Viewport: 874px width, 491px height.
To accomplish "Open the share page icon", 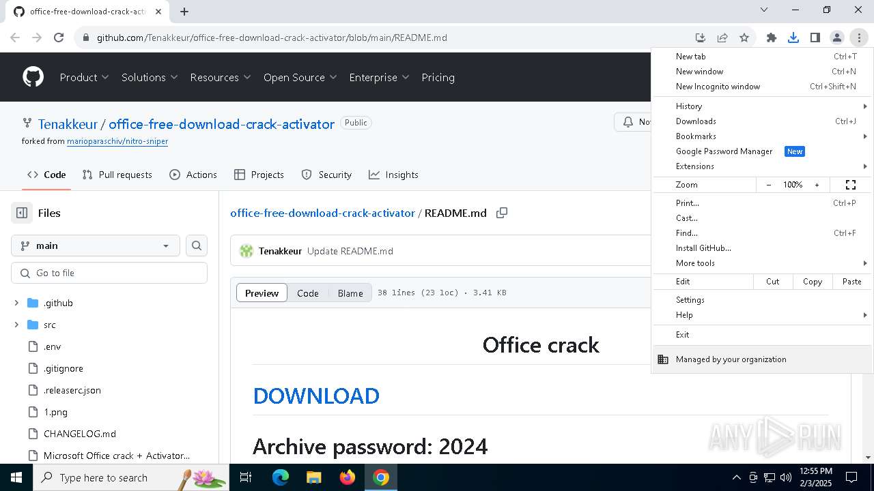I will pyautogui.click(x=722, y=38).
